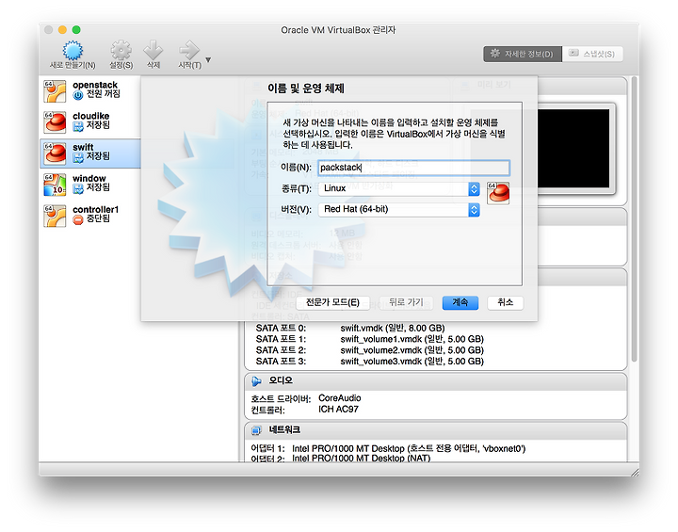The height and width of the screenshot is (532, 678).
Task: Click swift_volume1.vmdk storage entry
Action: 412,339
